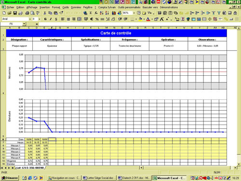
Task: Save the workbook using the floppy disk icon
Action: click(x=15, y=13)
